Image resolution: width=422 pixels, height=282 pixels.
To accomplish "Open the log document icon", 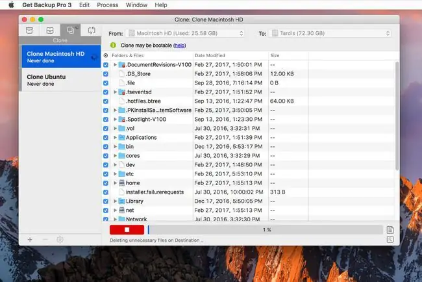I will point(390,230).
